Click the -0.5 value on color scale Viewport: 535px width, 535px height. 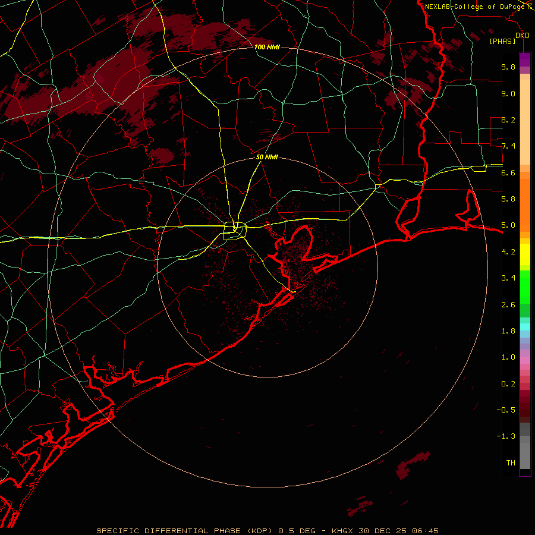[506, 410]
